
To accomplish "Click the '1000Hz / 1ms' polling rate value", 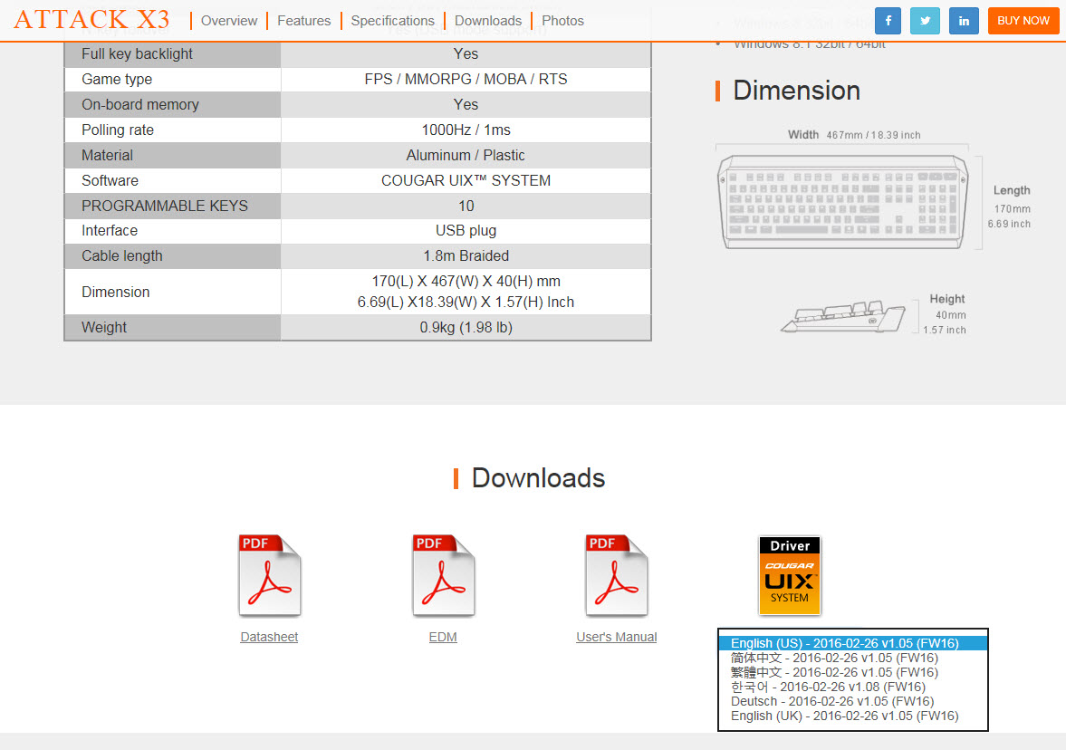I will point(466,130).
